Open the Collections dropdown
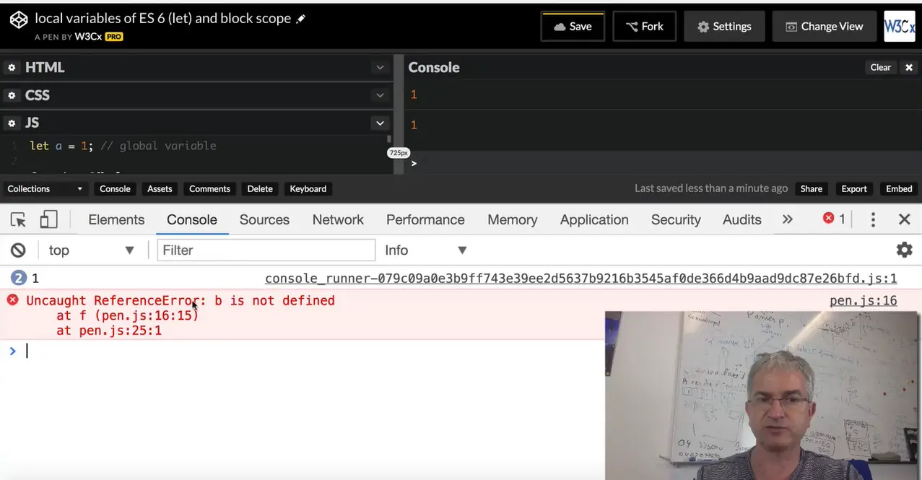922x480 pixels. (x=44, y=188)
